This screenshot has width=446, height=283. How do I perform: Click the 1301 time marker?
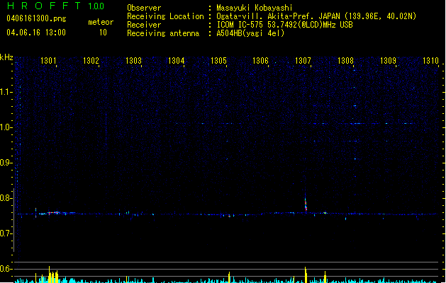pos(48,61)
